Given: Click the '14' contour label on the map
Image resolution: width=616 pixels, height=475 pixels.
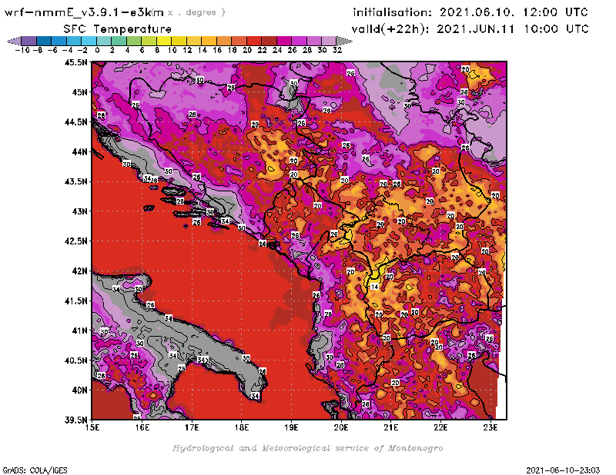Looking at the screenshot, I should point(374,287).
